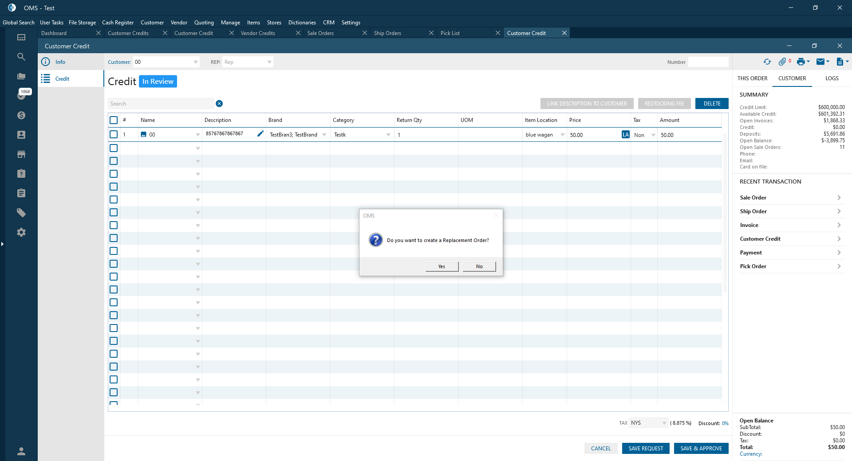Click the Info circle icon in the side panel

click(x=45, y=62)
